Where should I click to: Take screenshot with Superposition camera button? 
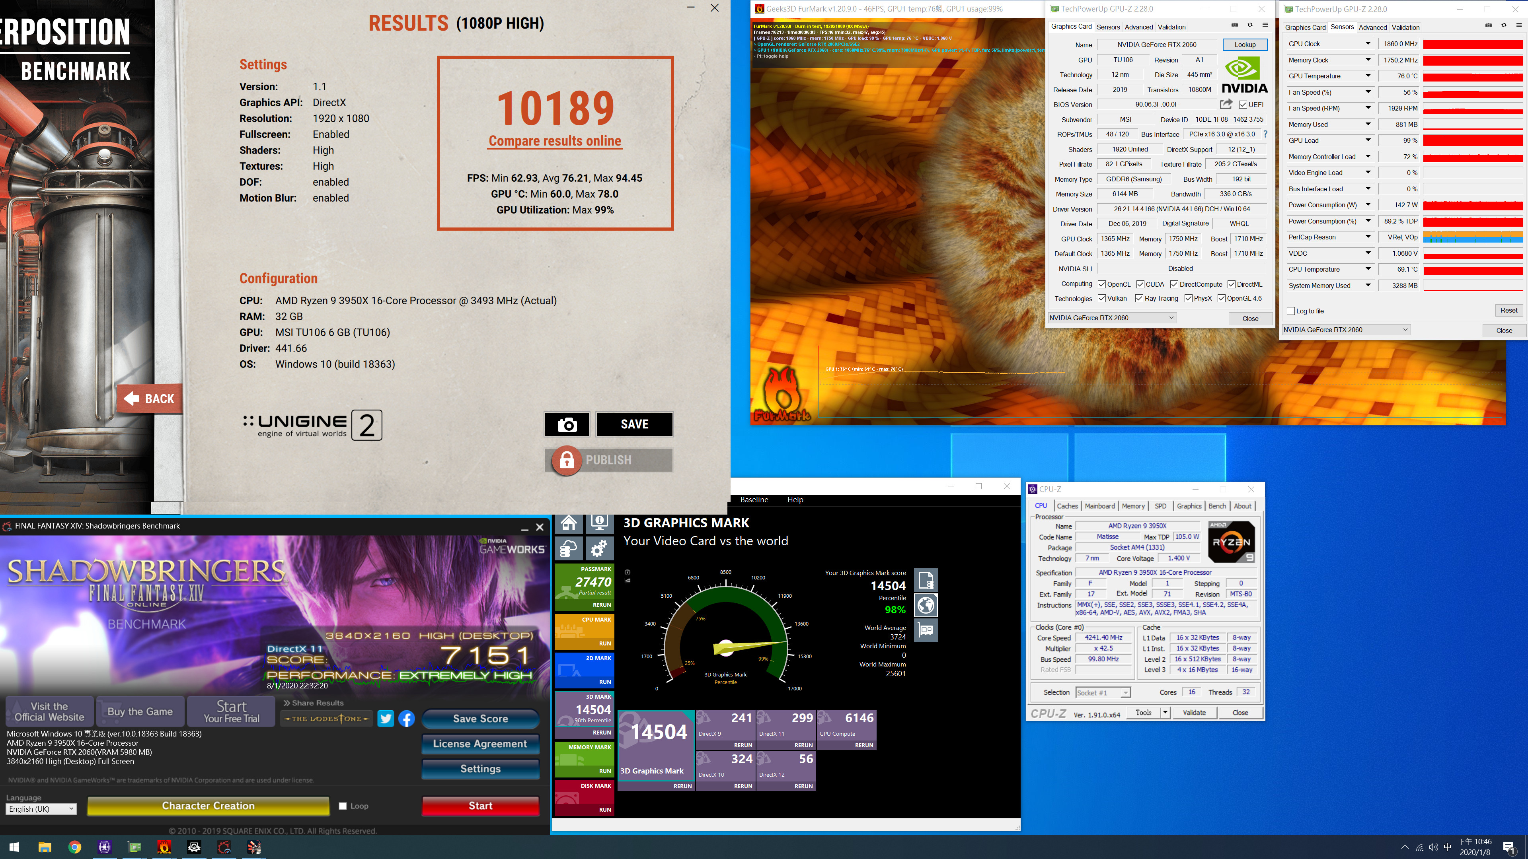567,424
